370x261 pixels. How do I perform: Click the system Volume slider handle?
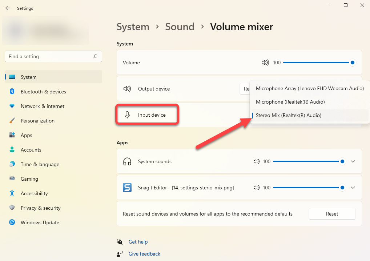pos(352,63)
